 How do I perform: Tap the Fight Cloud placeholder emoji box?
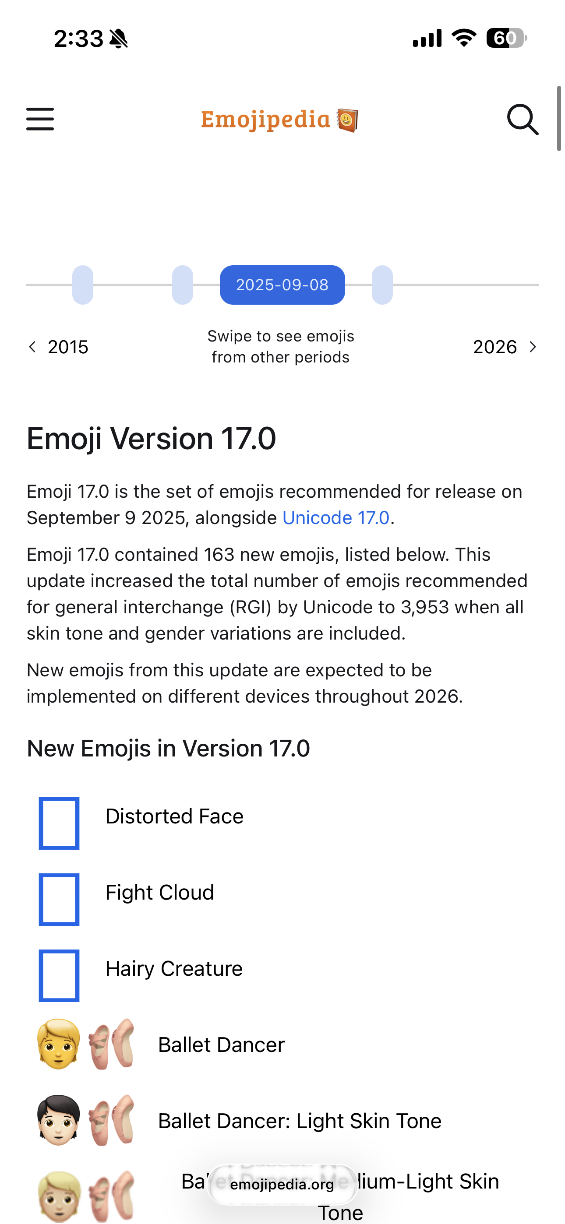(59, 899)
